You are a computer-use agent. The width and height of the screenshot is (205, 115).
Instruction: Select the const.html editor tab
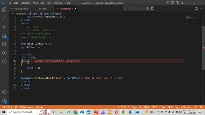pos(65,9)
